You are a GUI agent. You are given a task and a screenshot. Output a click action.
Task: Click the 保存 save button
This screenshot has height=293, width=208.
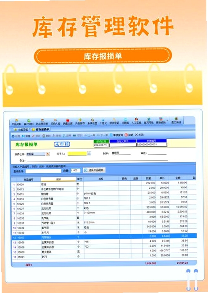(26, 136)
